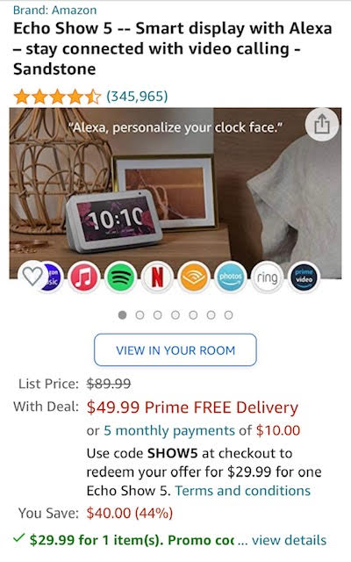Screen dimensions: 351x562
Task: Open Terms and conditions link
Action: (x=242, y=490)
